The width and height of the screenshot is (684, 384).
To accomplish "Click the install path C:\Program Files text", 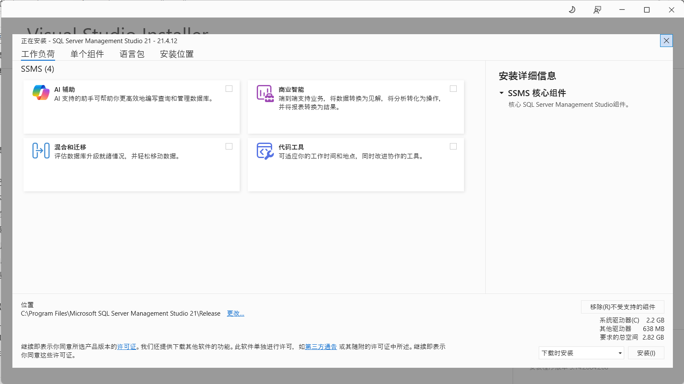I will tap(120, 314).
